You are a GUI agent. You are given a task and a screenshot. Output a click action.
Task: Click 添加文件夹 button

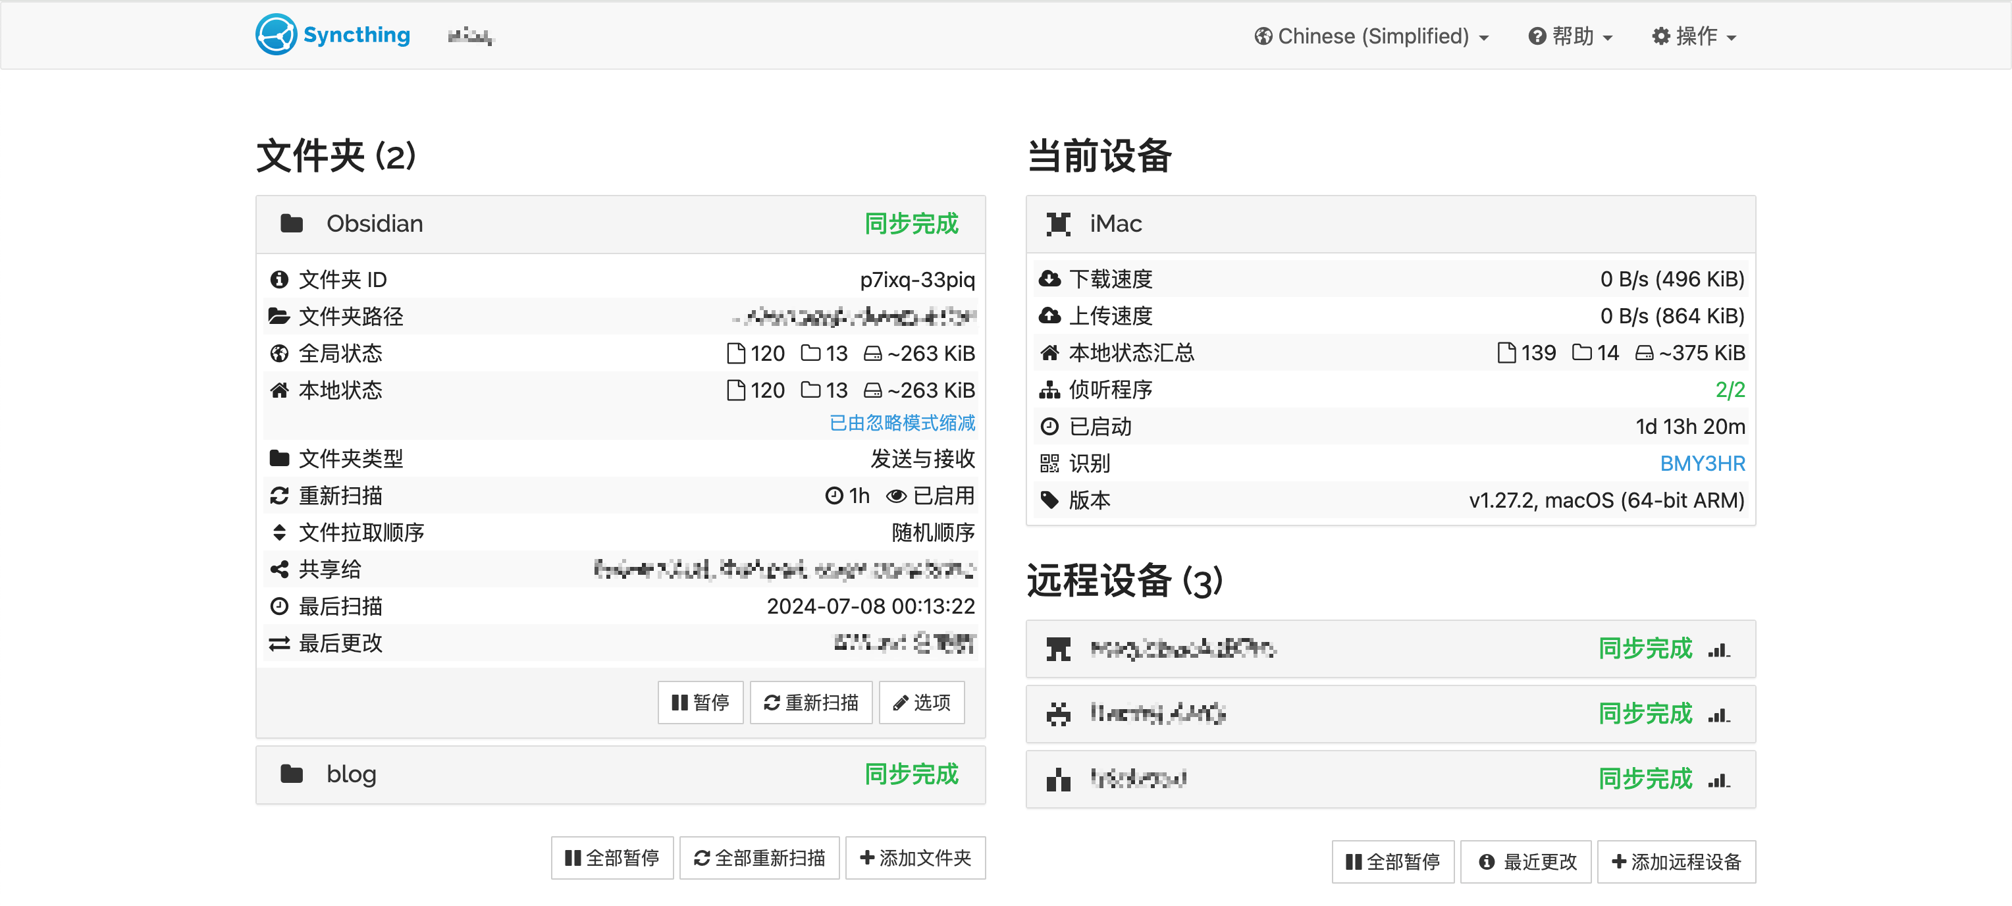[x=915, y=857]
